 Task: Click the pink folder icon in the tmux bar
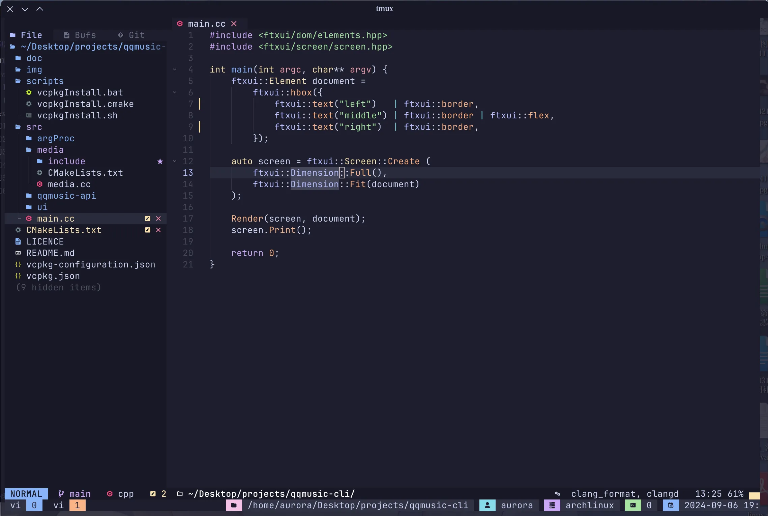pyautogui.click(x=234, y=505)
